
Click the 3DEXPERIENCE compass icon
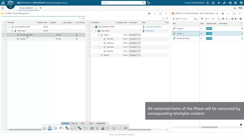10,5
